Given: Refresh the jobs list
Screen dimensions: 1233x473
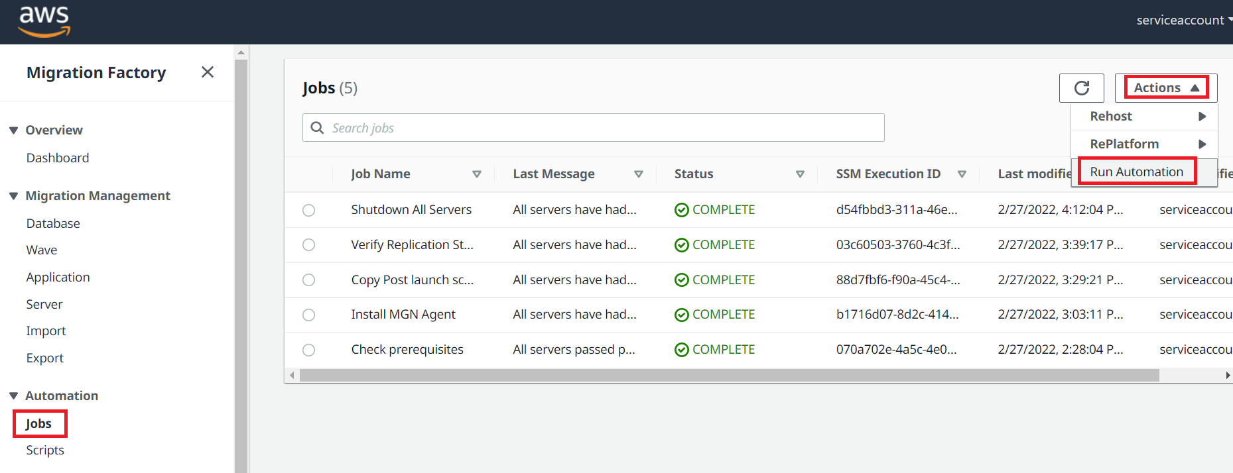Looking at the screenshot, I should coord(1081,88).
